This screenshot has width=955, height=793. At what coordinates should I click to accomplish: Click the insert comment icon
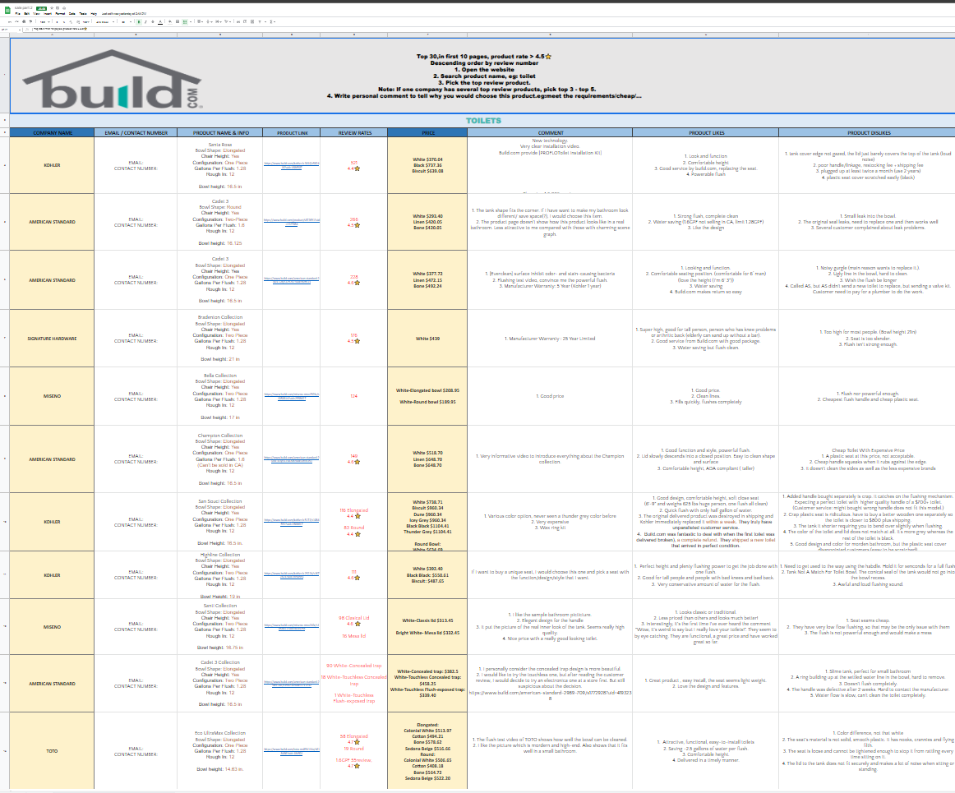coord(245,22)
